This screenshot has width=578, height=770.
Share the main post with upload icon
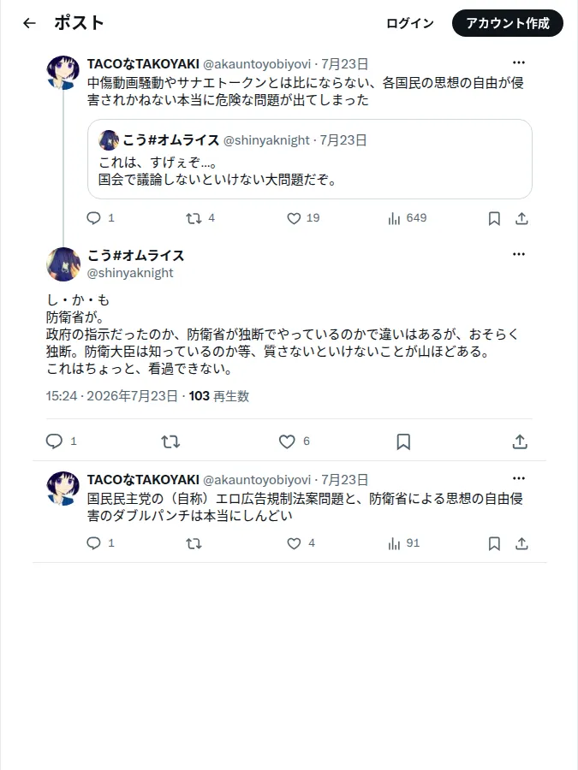[x=520, y=441]
